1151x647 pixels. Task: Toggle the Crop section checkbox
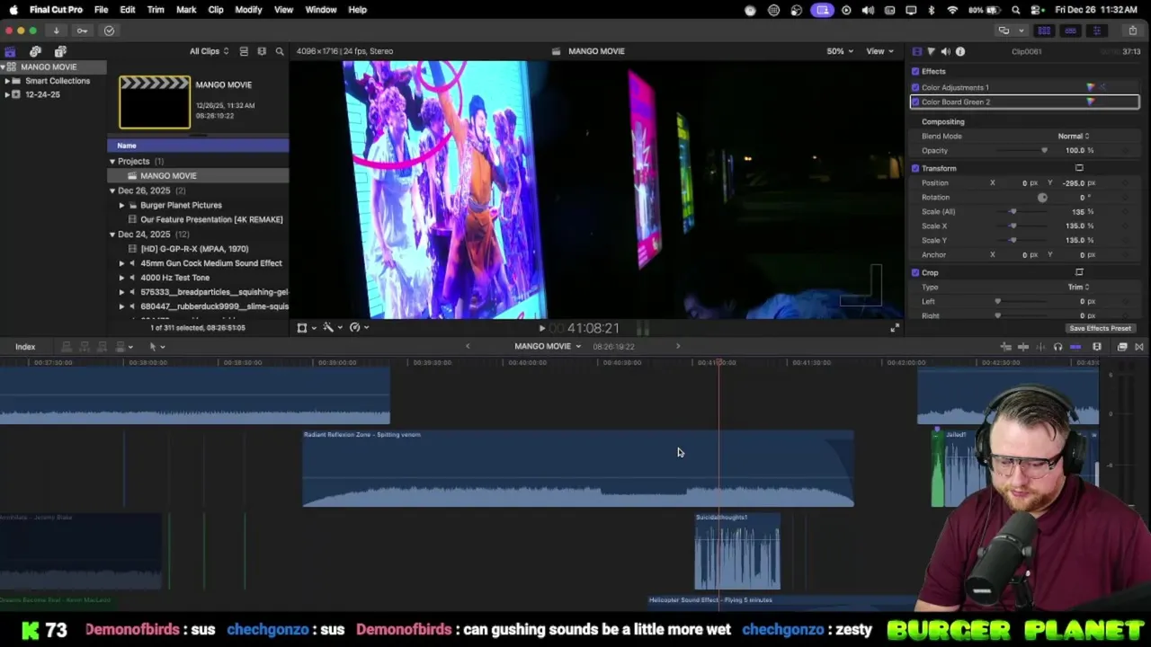(915, 272)
